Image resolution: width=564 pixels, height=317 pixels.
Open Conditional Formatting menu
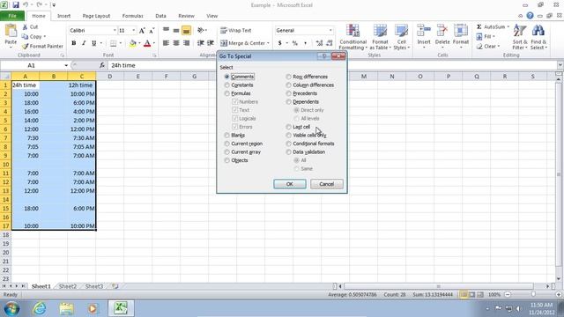(x=352, y=37)
